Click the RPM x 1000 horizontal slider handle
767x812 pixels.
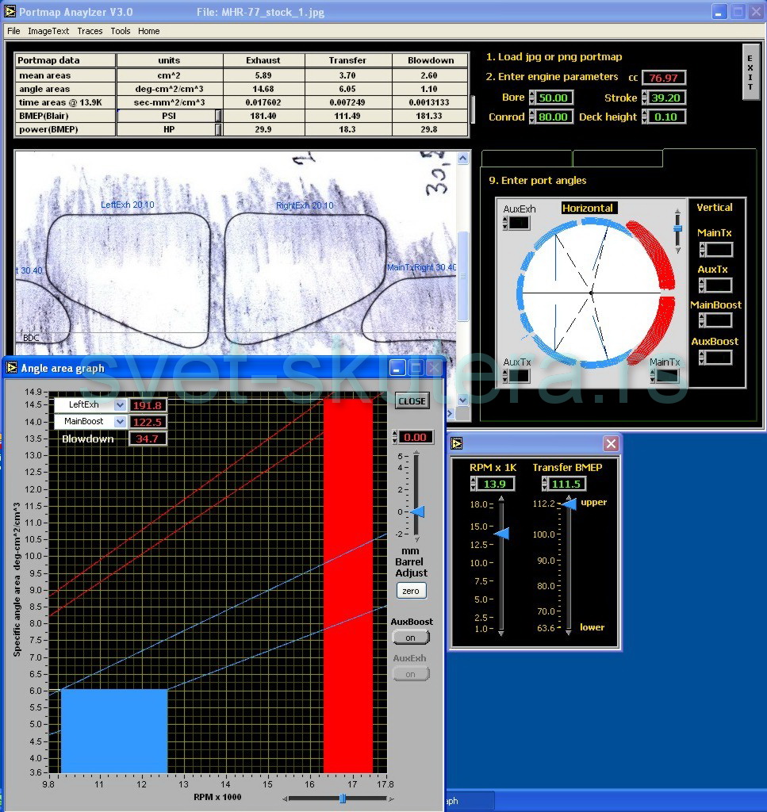(343, 799)
